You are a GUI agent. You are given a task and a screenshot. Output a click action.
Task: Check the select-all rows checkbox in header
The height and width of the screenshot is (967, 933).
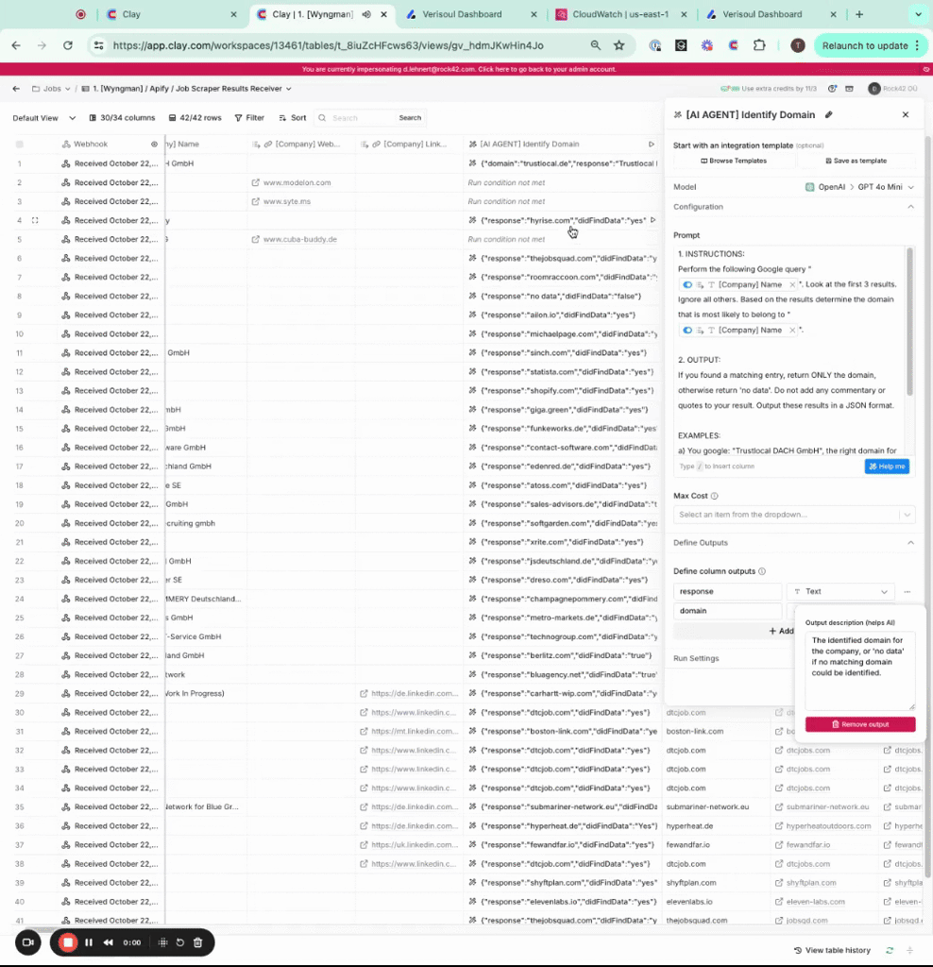pyautogui.click(x=19, y=144)
